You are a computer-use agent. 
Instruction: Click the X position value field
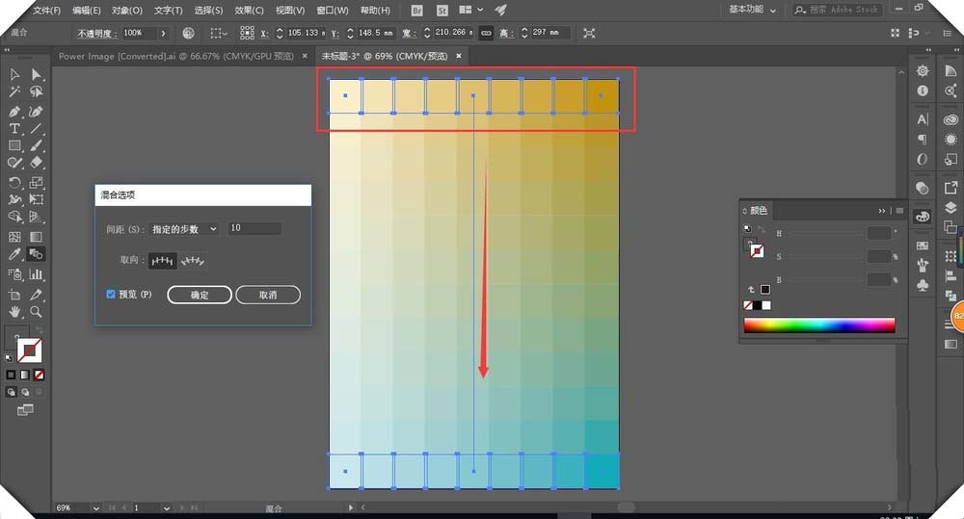(306, 33)
